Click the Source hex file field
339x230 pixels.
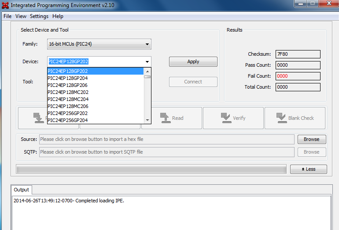[x=167, y=139]
